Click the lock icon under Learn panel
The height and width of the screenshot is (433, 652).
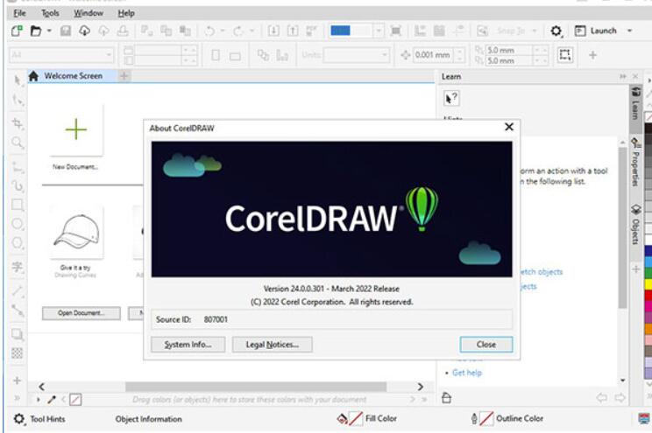tap(446, 398)
